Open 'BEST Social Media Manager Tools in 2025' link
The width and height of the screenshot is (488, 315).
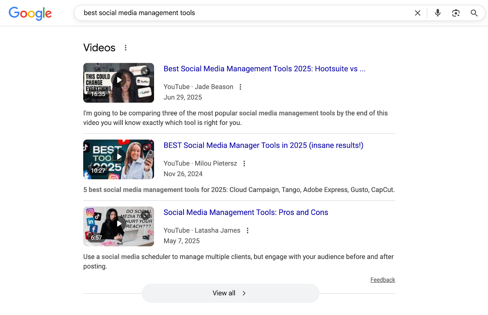(x=264, y=145)
